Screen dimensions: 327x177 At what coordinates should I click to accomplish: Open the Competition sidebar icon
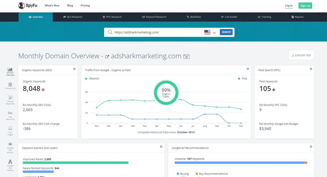pos(10,85)
